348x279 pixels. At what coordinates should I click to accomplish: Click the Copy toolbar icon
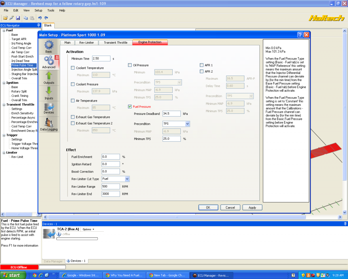26,18
